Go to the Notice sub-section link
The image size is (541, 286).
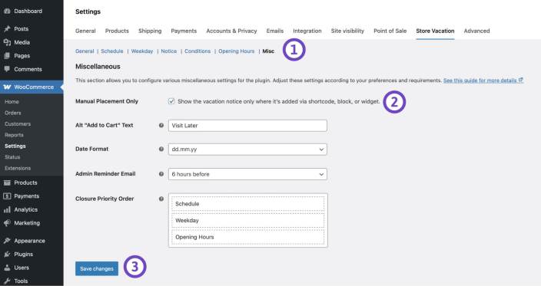coord(169,51)
